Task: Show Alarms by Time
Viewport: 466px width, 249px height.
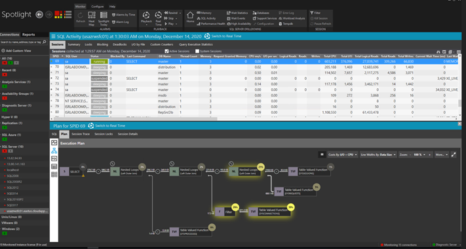Action: 123,14
